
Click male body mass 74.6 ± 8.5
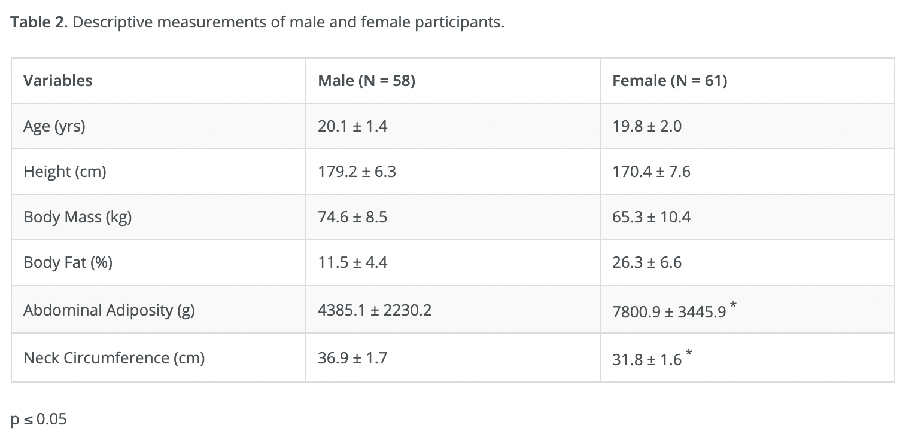point(352,217)
